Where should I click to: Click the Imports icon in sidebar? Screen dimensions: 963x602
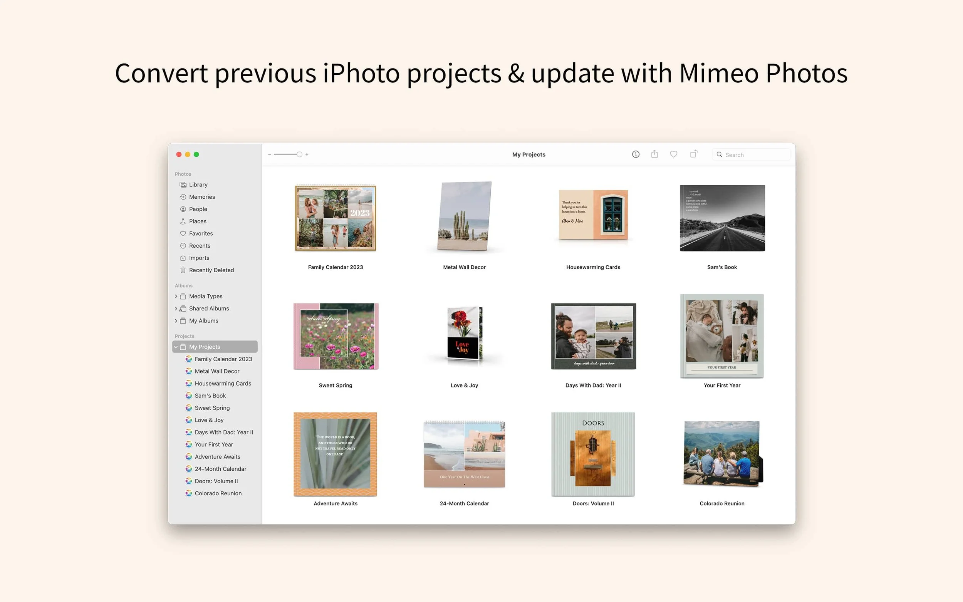point(183,258)
